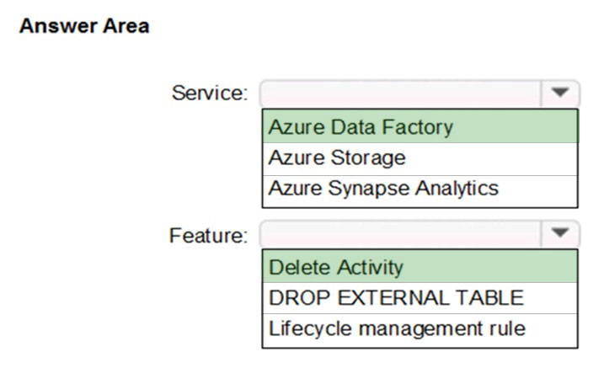Click the Answer Area heading
The image size is (604, 368).
84,26
